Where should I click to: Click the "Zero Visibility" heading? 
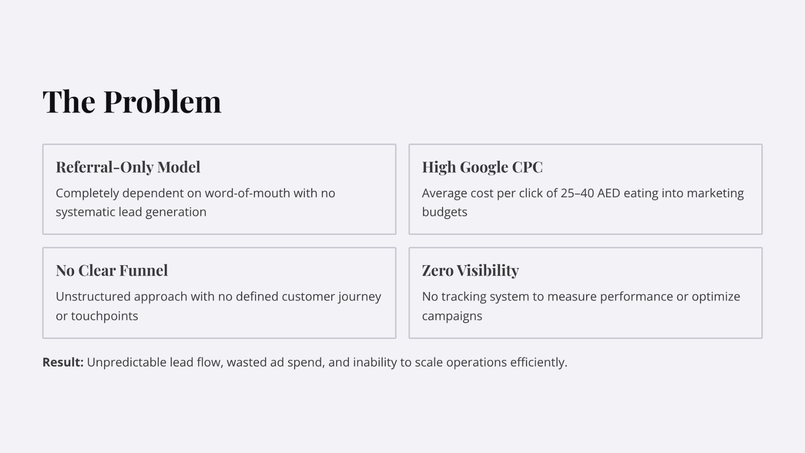click(470, 271)
